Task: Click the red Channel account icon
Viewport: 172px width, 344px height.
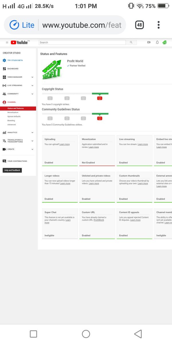Action: click(4, 102)
